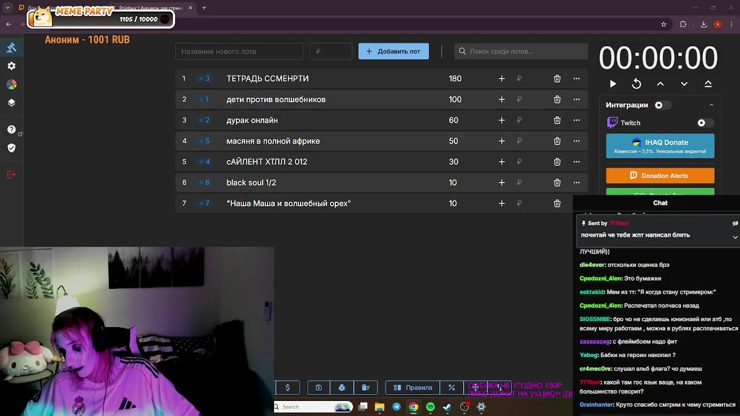Delete the lot ТЕТРАДЬ ССМЕНРТИ
This screenshot has height=416, width=740.
coord(557,79)
